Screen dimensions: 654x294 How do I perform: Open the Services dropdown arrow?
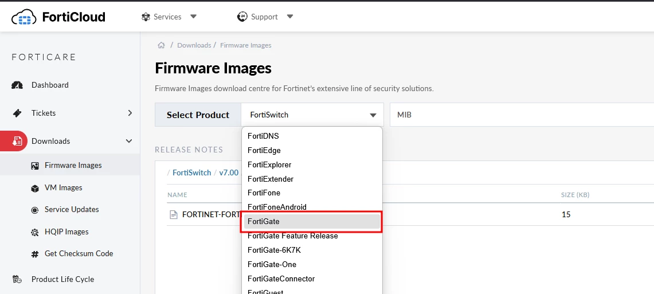tap(193, 17)
